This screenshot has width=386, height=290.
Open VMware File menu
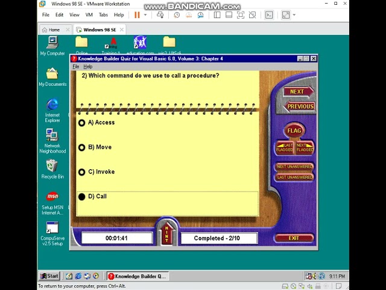[46, 14]
